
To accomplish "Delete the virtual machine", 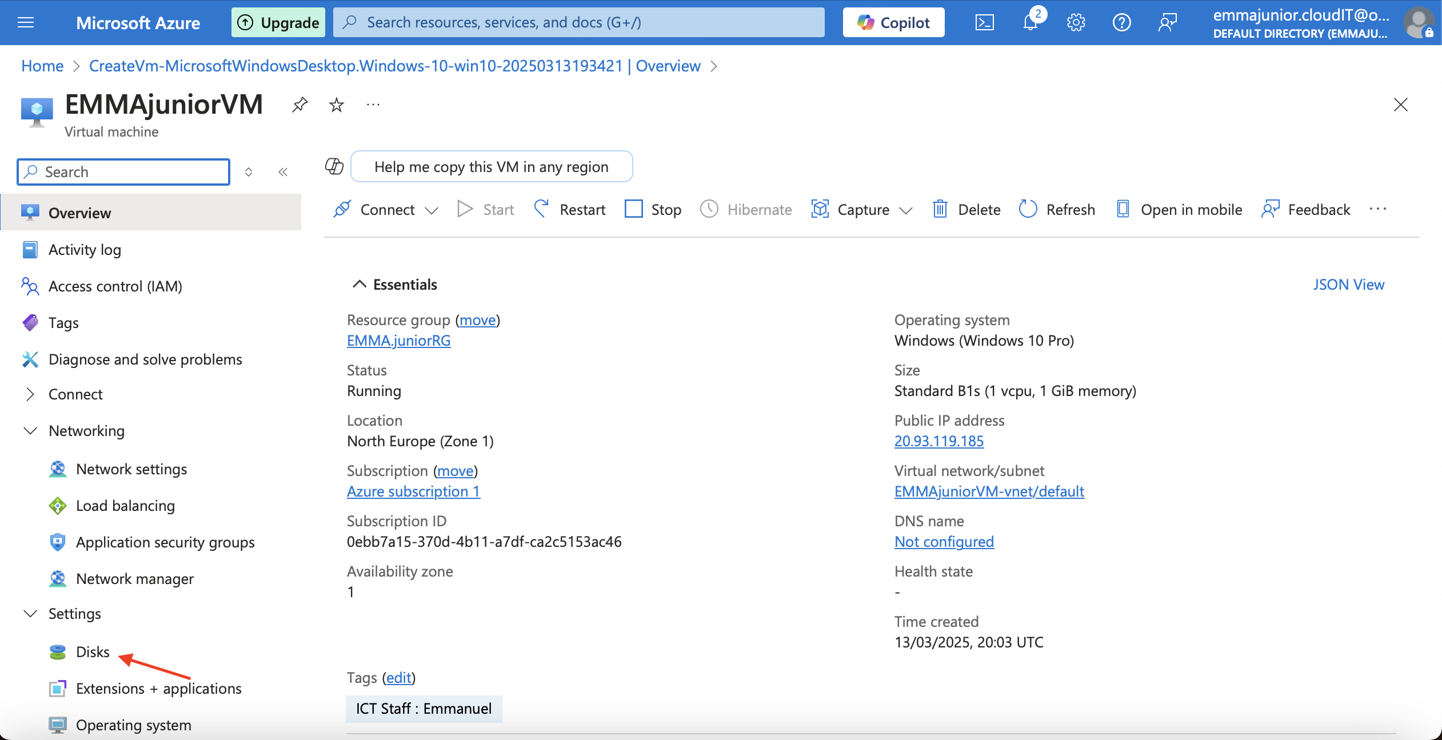I will click(966, 209).
